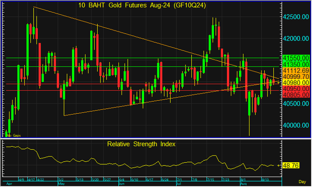Image resolution: width=312 pixels, height=187 pixels.
Task: Click the red 40805.00 price label
Action: (x=295, y=95)
